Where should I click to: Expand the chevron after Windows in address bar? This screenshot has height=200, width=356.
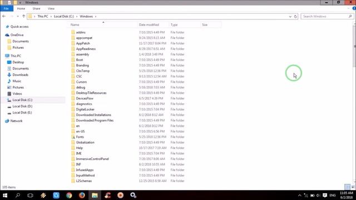(x=96, y=16)
